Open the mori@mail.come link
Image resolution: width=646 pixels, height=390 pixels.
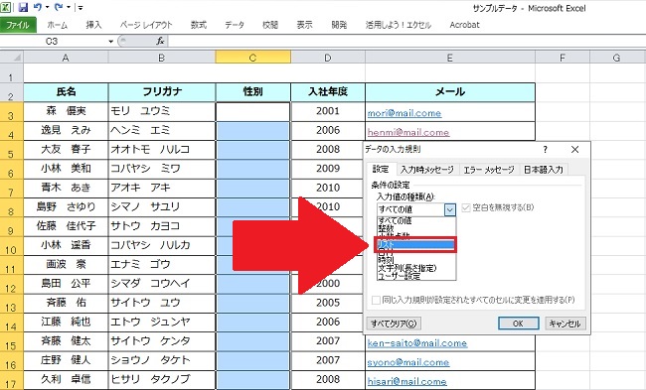(404, 113)
